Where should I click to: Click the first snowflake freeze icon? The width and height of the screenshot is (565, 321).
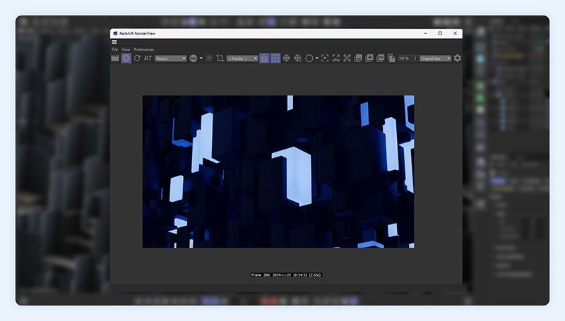(x=286, y=58)
